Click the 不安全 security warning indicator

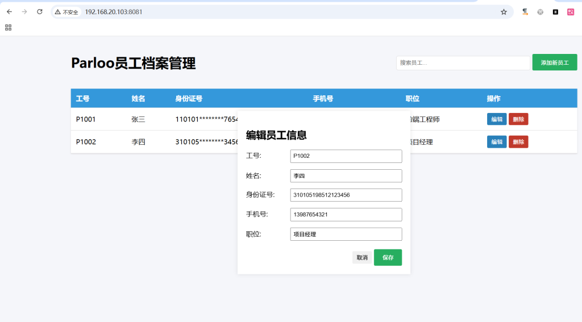coord(66,12)
